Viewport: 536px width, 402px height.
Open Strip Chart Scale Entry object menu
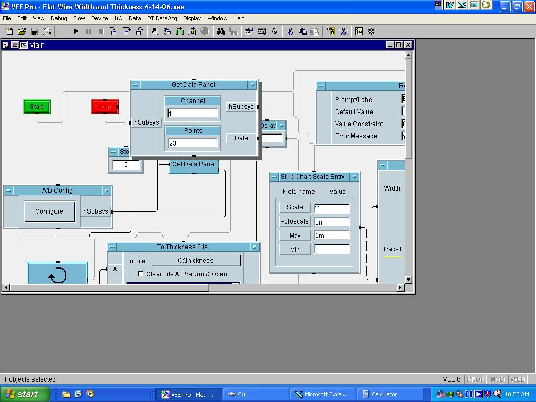tap(274, 177)
